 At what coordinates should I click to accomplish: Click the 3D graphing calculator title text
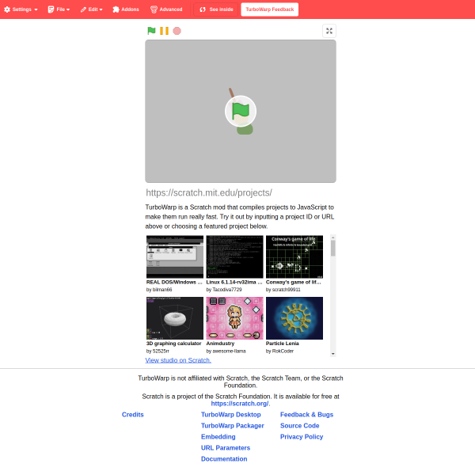pyautogui.click(x=174, y=344)
